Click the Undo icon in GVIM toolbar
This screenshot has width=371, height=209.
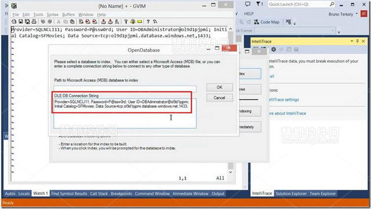(43, 21)
